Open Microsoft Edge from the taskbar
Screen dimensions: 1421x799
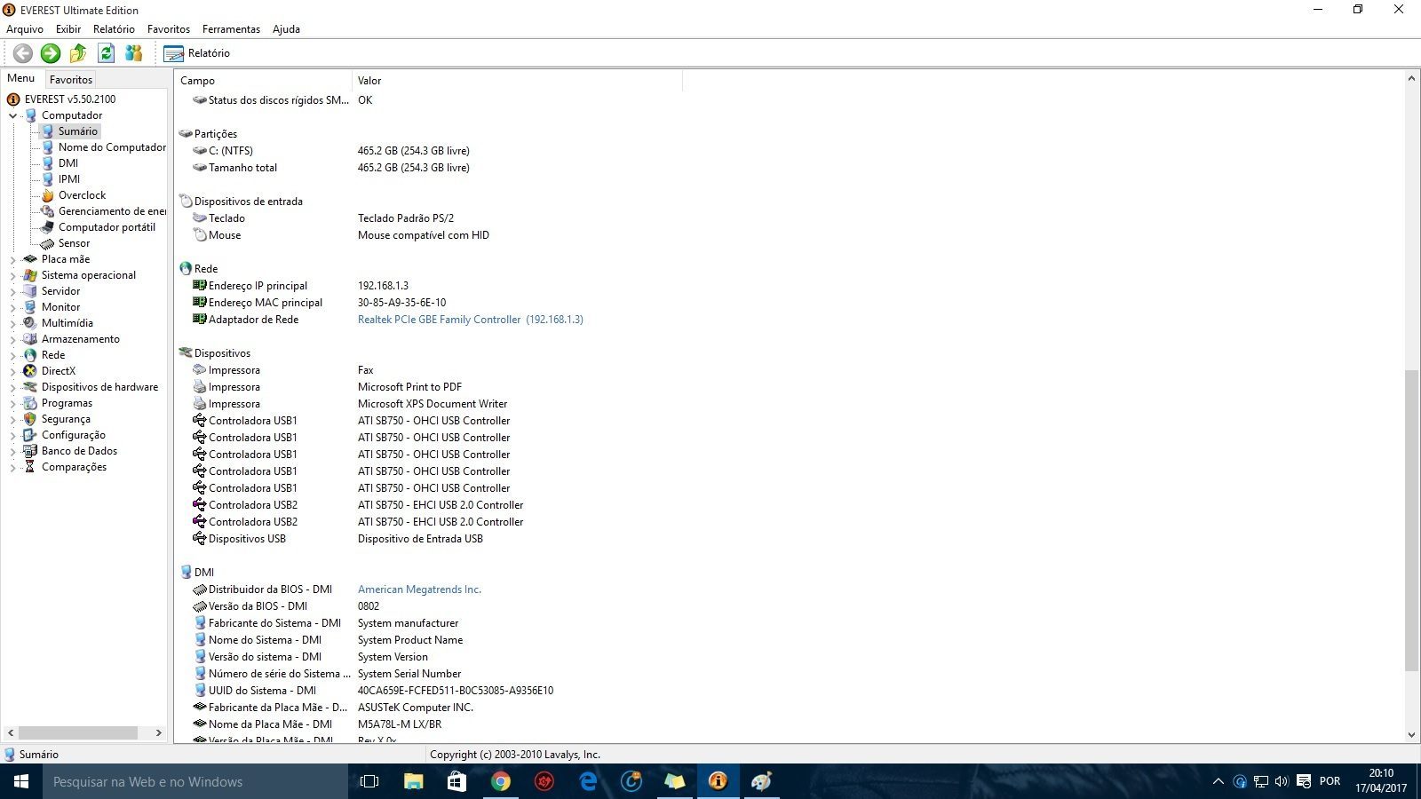pos(588,781)
